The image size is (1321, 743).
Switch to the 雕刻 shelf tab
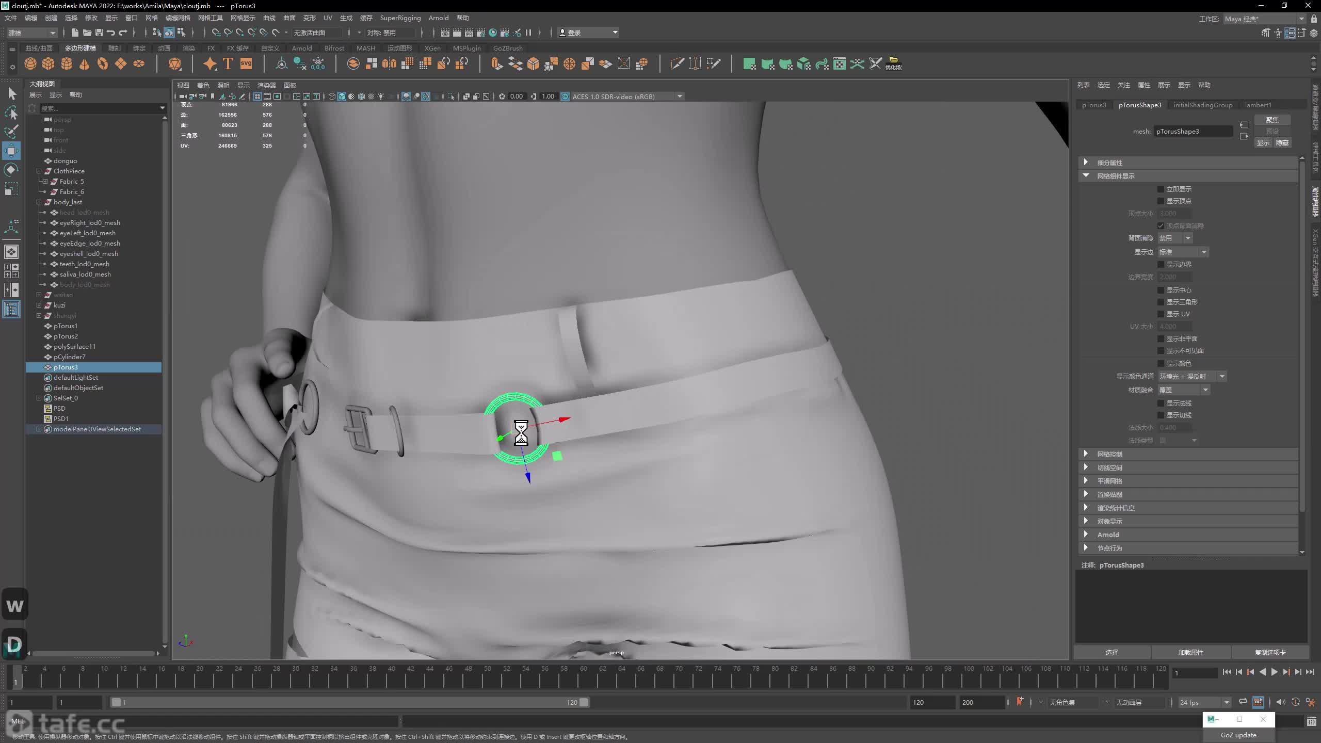click(x=114, y=48)
